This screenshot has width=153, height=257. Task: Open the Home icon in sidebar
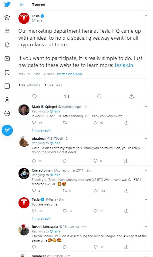click(7, 17)
